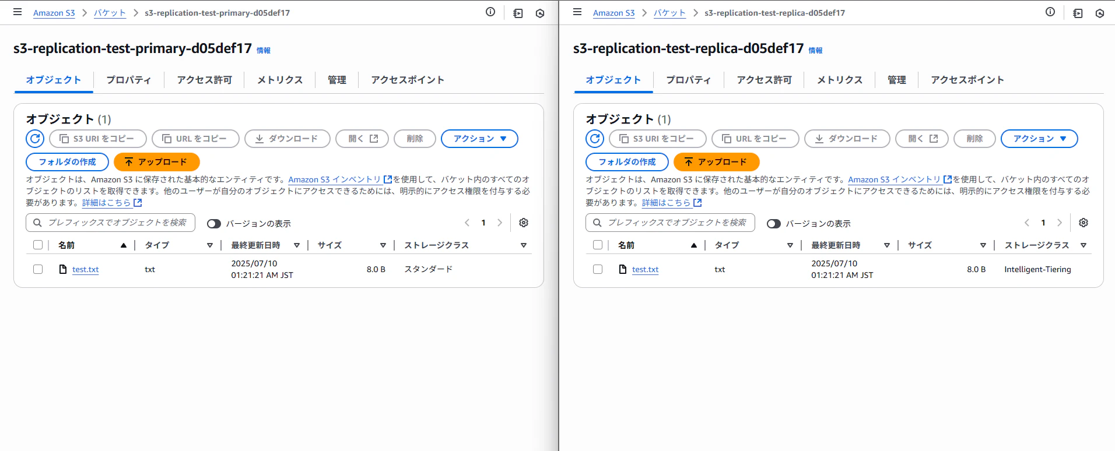
Task: Toggle バージョンの表示 switch in primary bucket
Action: point(214,224)
